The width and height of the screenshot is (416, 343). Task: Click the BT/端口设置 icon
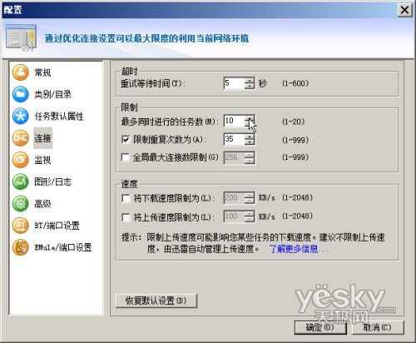pos(21,226)
